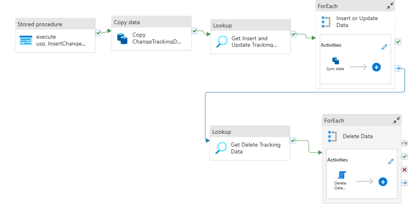Image resolution: width=413 pixels, height=205 pixels.
Task: Edit activities of Insert or Update Data (pencil)
Action: [384, 47]
